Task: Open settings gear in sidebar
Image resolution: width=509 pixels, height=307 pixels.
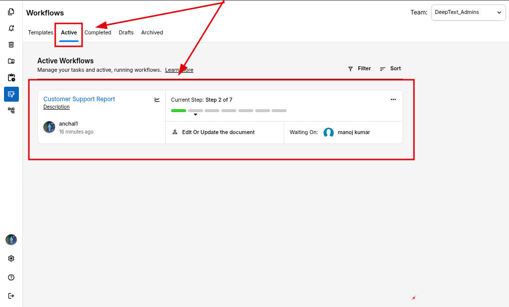Action: pos(11,258)
